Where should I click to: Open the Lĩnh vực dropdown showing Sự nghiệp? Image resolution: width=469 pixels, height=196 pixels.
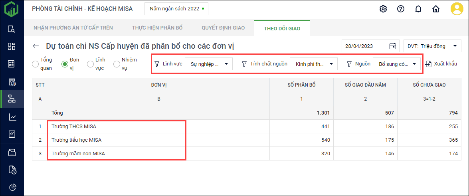[209, 64]
